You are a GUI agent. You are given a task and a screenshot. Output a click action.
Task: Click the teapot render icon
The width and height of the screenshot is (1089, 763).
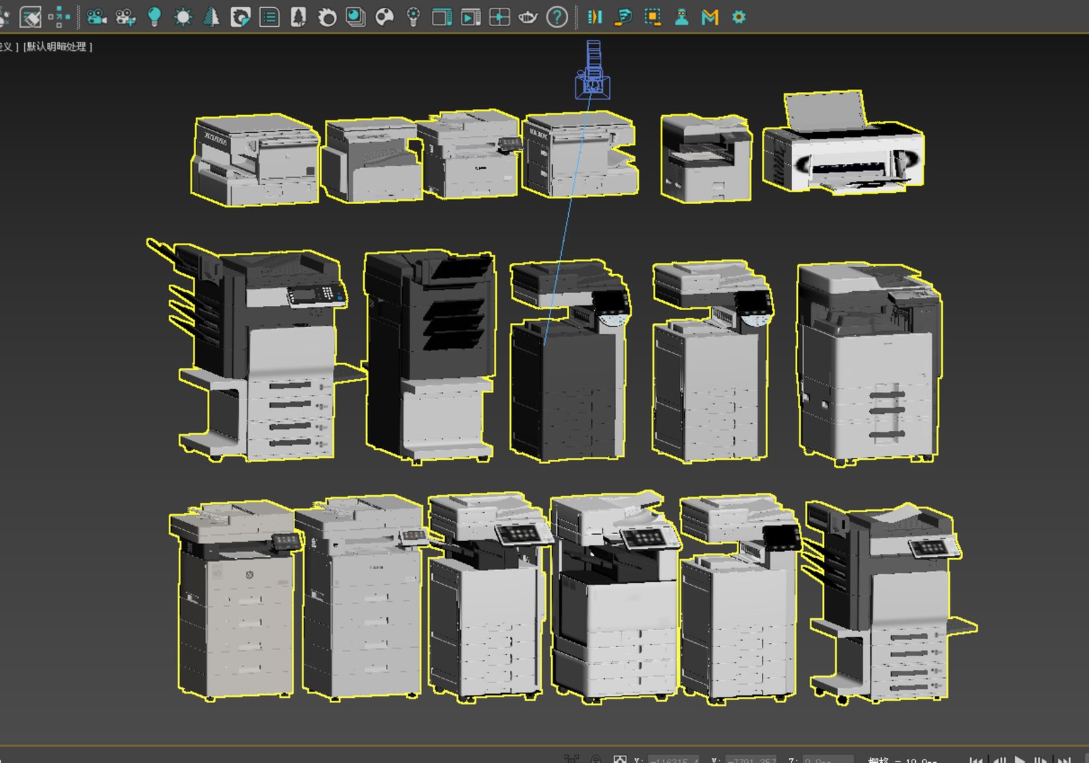(528, 17)
